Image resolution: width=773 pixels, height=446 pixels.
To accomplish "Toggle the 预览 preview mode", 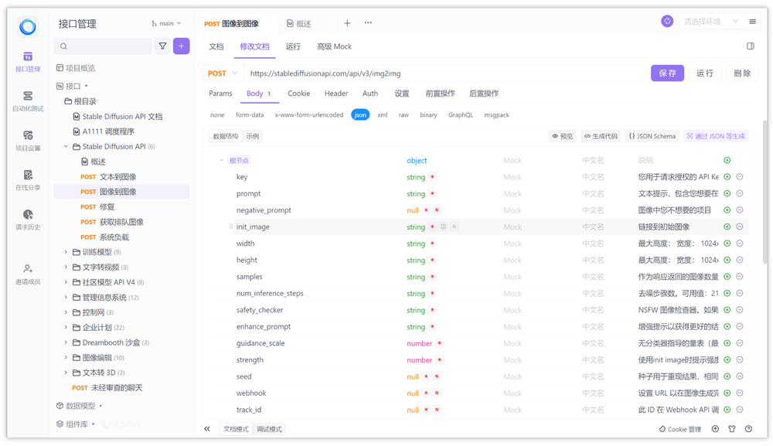I will coord(561,135).
